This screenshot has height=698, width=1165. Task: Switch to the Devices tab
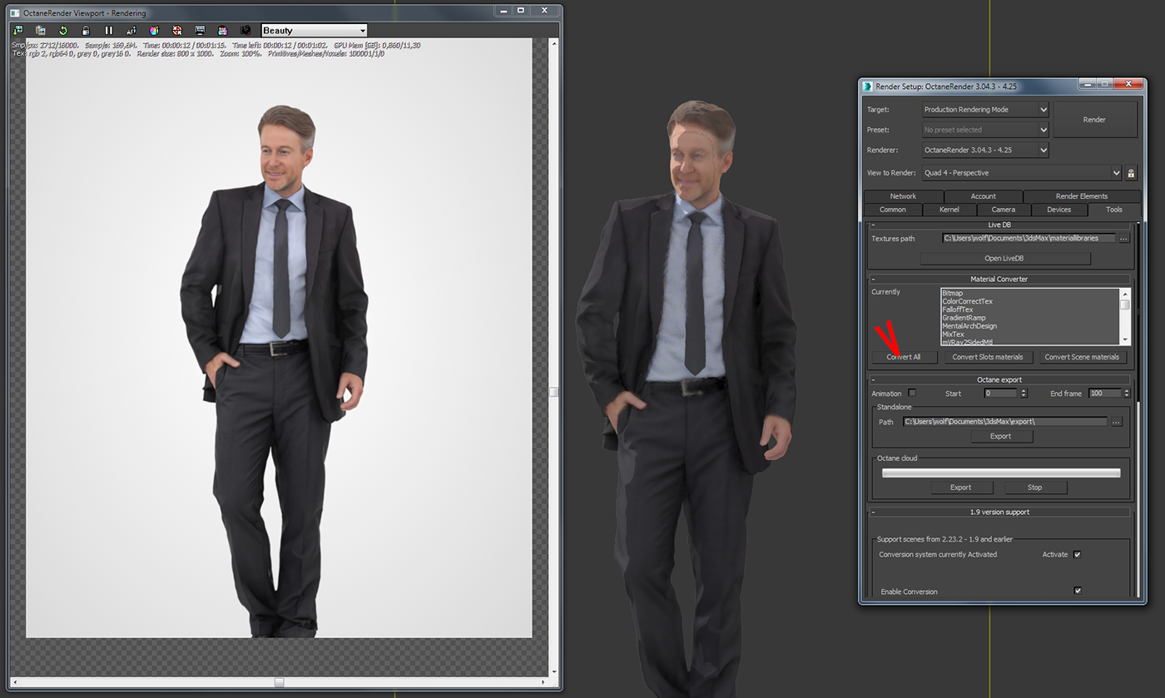click(x=1058, y=210)
